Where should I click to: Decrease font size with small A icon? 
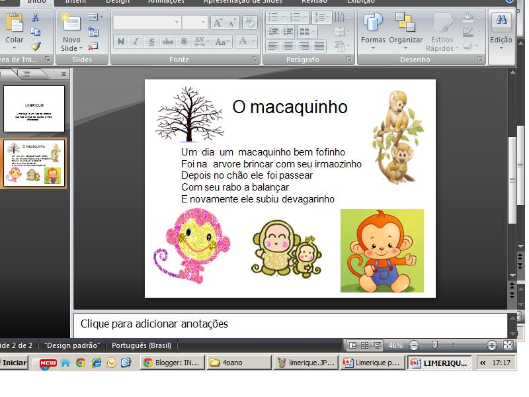tap(231, 23)
